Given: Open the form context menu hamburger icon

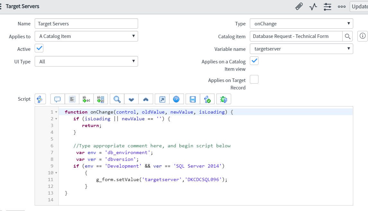Looking at the screenshot, I should [x=3, y=6].
